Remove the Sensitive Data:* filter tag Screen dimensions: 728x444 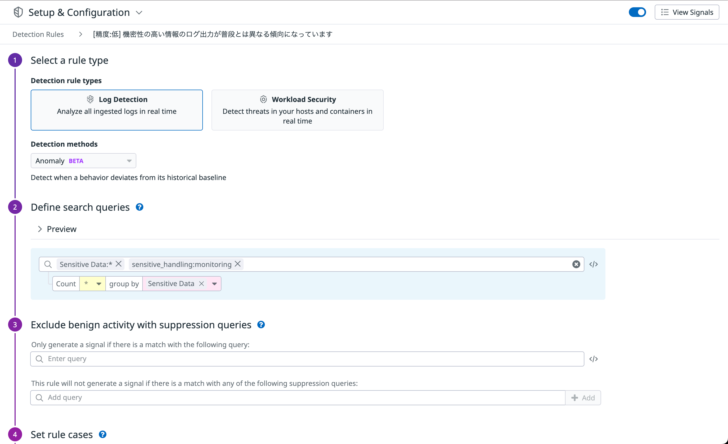(119, 264)
